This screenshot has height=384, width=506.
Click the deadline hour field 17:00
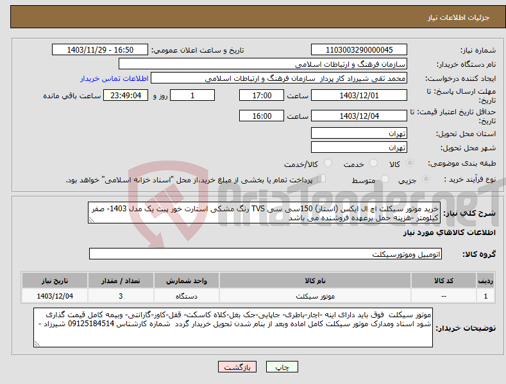[262, 95]
